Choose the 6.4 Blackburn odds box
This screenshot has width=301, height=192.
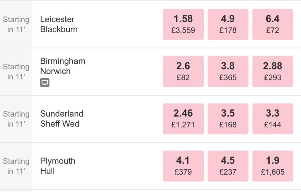[x=272, y=24]
